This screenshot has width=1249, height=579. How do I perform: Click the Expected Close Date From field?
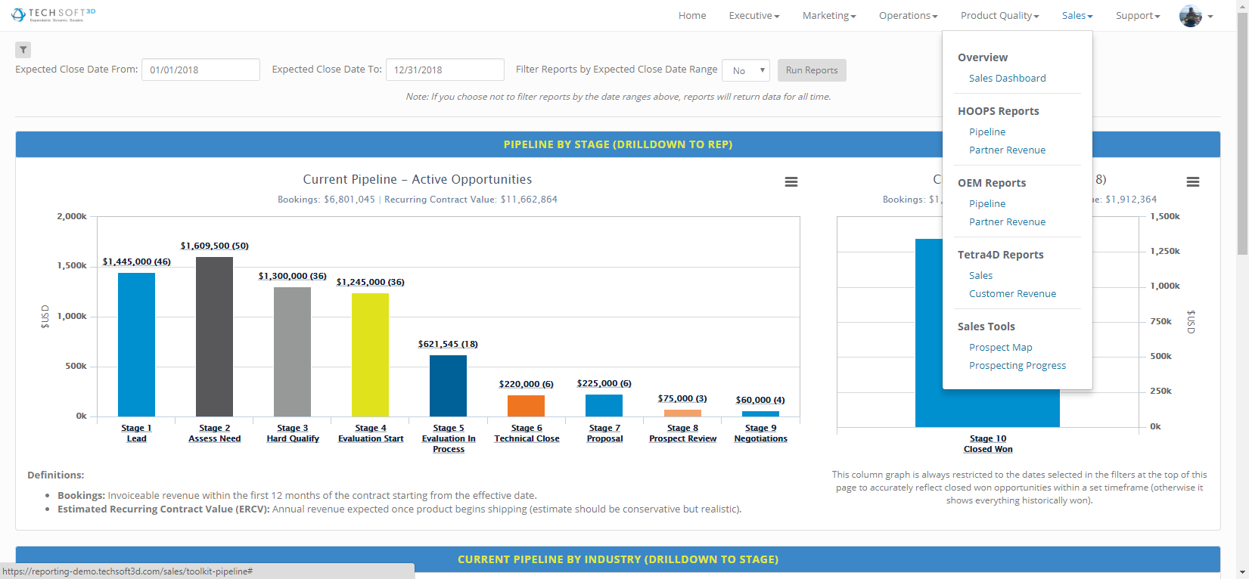click(x=200, y=70)
